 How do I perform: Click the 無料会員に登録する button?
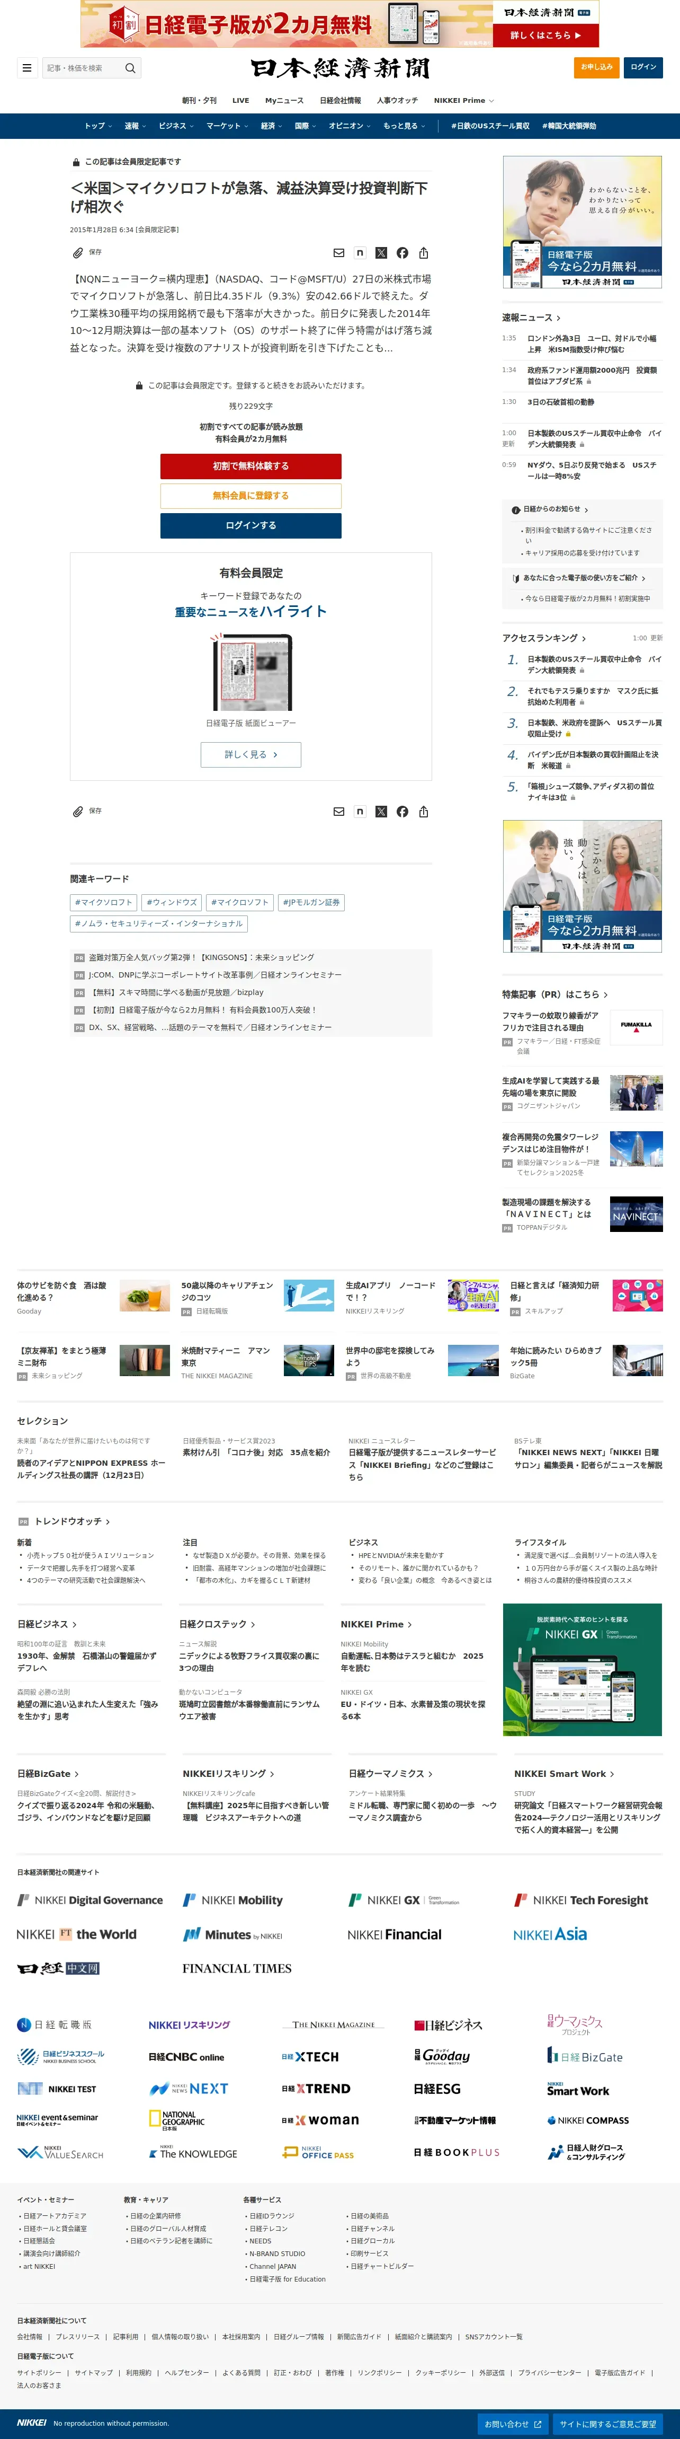click(250, 495)
